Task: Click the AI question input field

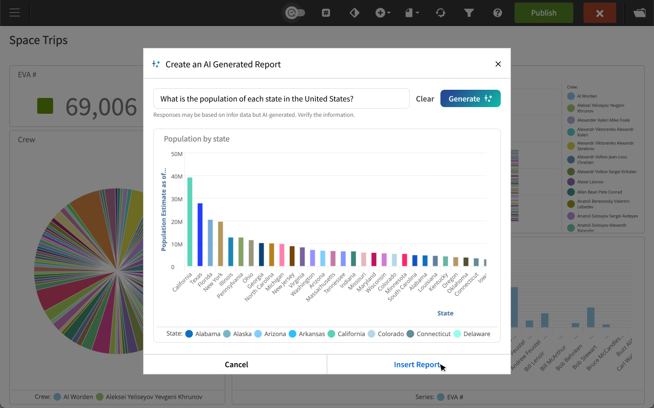Action: tap(282, 98)
